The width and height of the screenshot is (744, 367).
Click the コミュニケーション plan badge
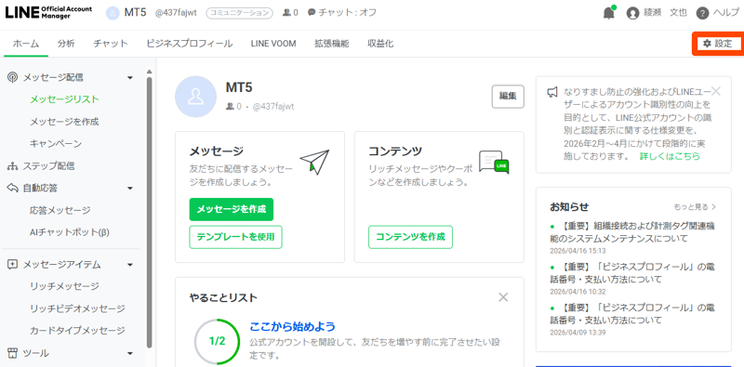(239, 13)
